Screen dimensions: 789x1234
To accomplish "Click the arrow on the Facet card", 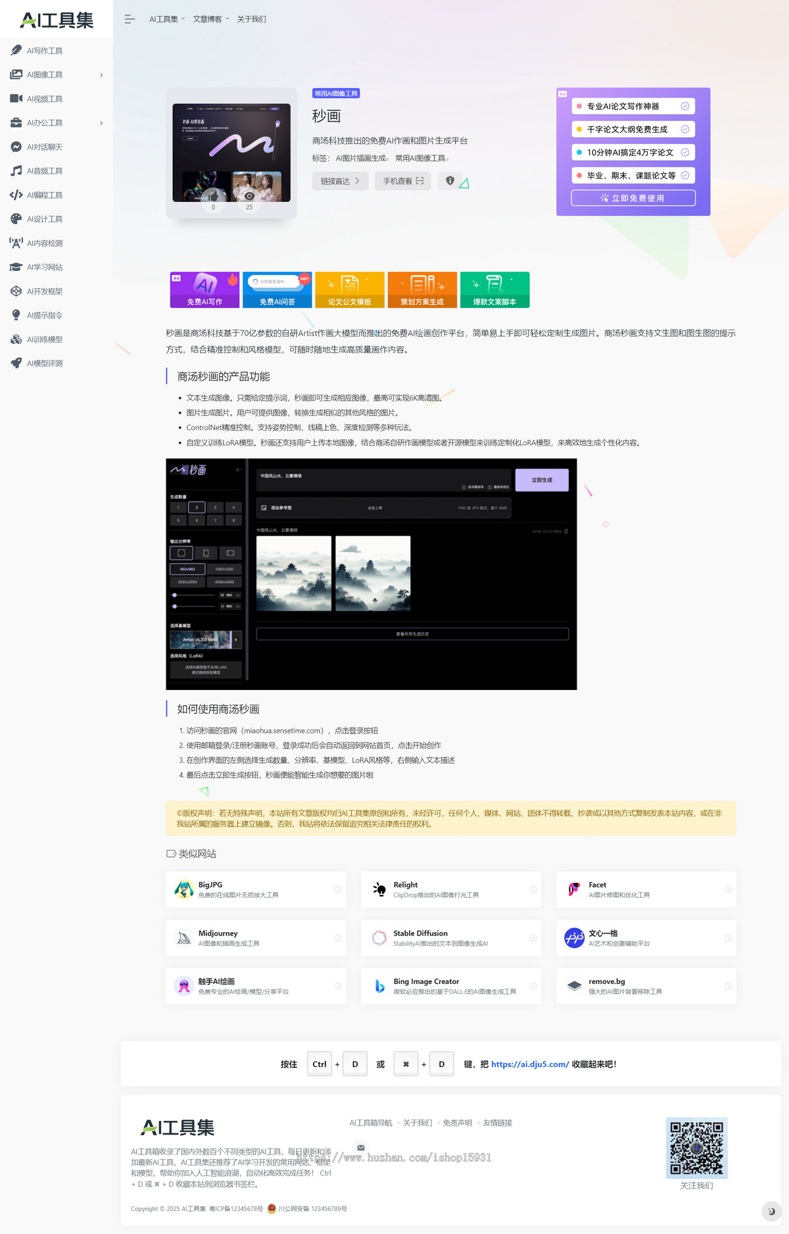I will point(729,889).
